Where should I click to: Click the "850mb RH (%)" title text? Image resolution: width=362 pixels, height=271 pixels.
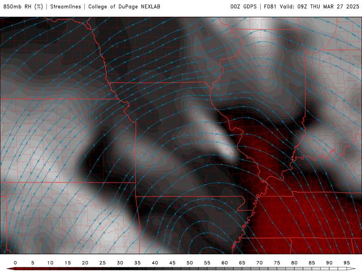click(x=23, y=7)
